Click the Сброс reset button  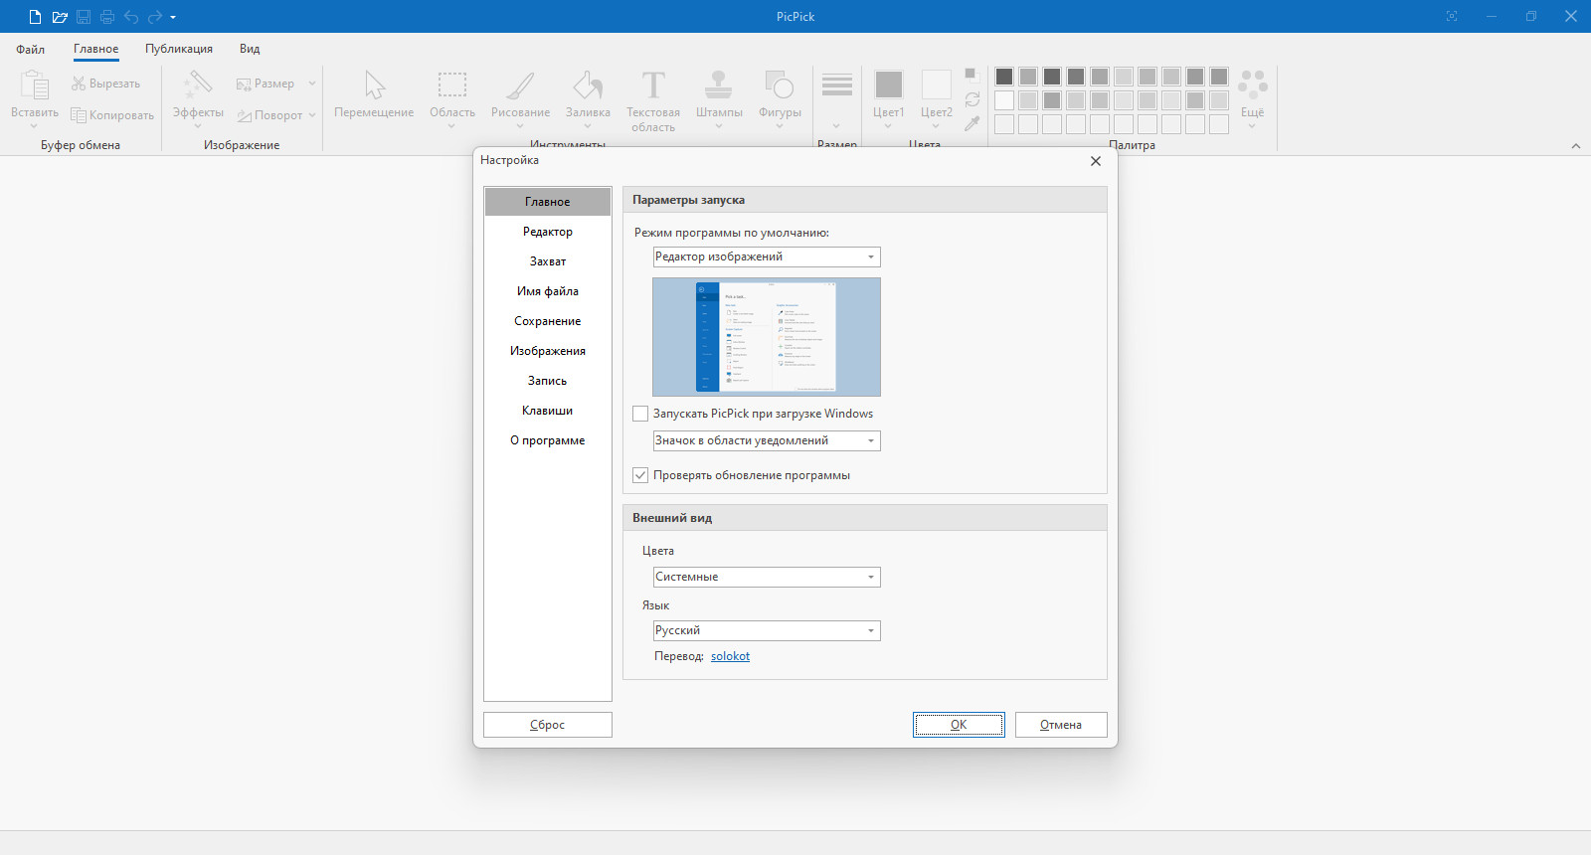[x=548, y=725]
